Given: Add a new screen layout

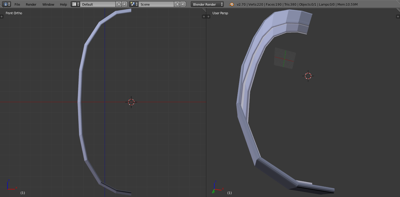Looking at the screenshot, I should click(x=119, y=4).
